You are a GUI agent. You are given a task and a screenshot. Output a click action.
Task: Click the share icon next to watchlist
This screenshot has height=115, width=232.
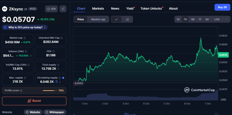tap(63, 9)
